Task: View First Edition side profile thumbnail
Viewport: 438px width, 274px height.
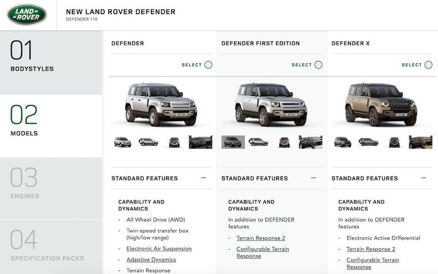Action: [259, 142]
